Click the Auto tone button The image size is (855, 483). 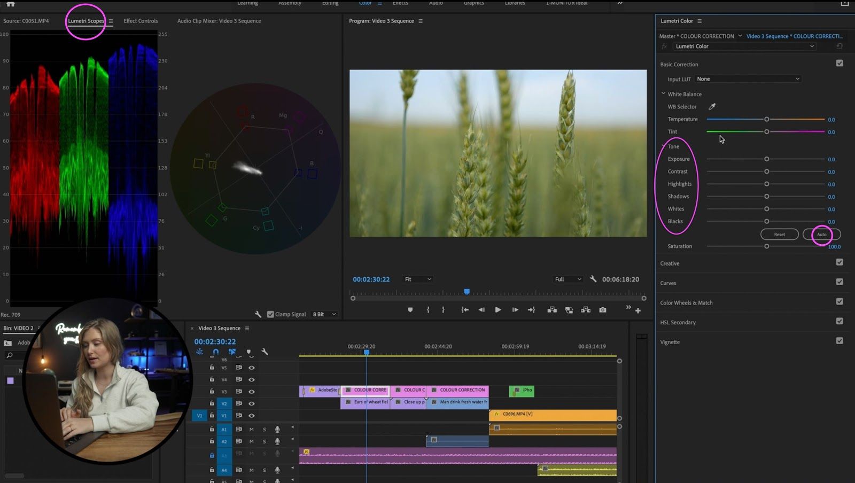tap(821, 235)
